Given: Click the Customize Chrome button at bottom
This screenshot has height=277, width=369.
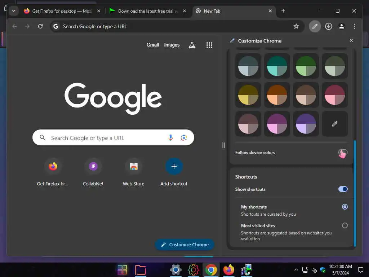Looking at the screenshot, I should pyautogui.click(x=185, y=245).
